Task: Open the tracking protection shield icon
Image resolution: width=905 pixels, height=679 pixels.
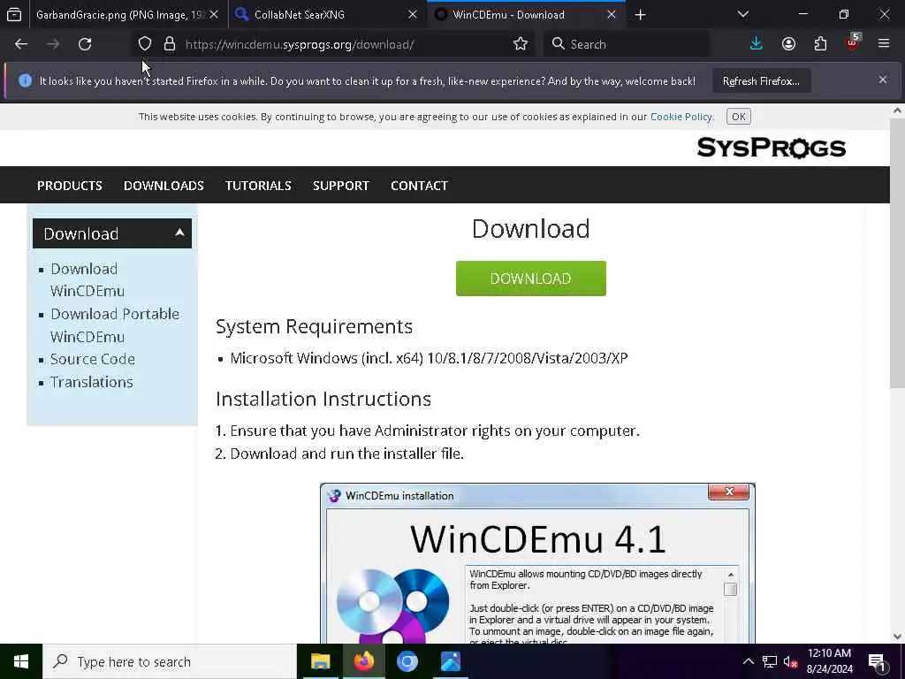Action: (x=145, y=44)
